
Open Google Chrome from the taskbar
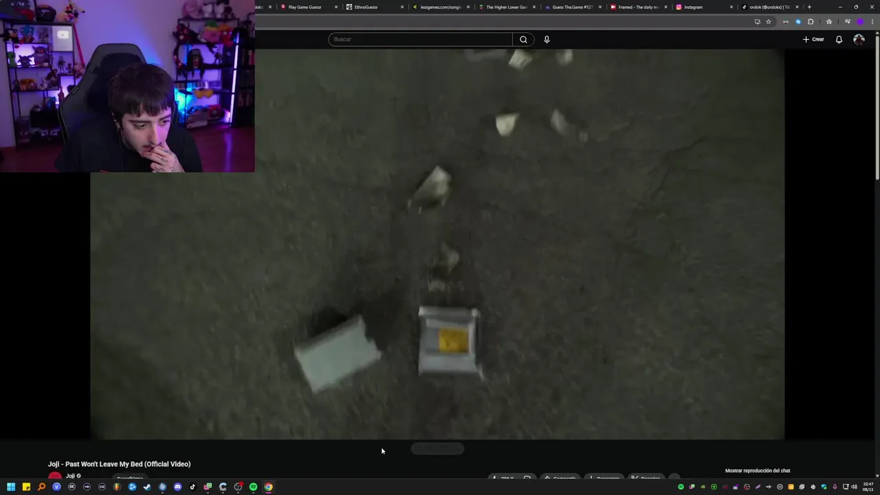(x=268, y=487)
